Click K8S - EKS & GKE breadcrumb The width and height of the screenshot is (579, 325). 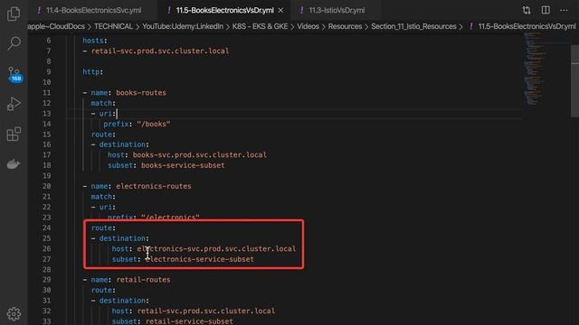(x=260, y=26)
